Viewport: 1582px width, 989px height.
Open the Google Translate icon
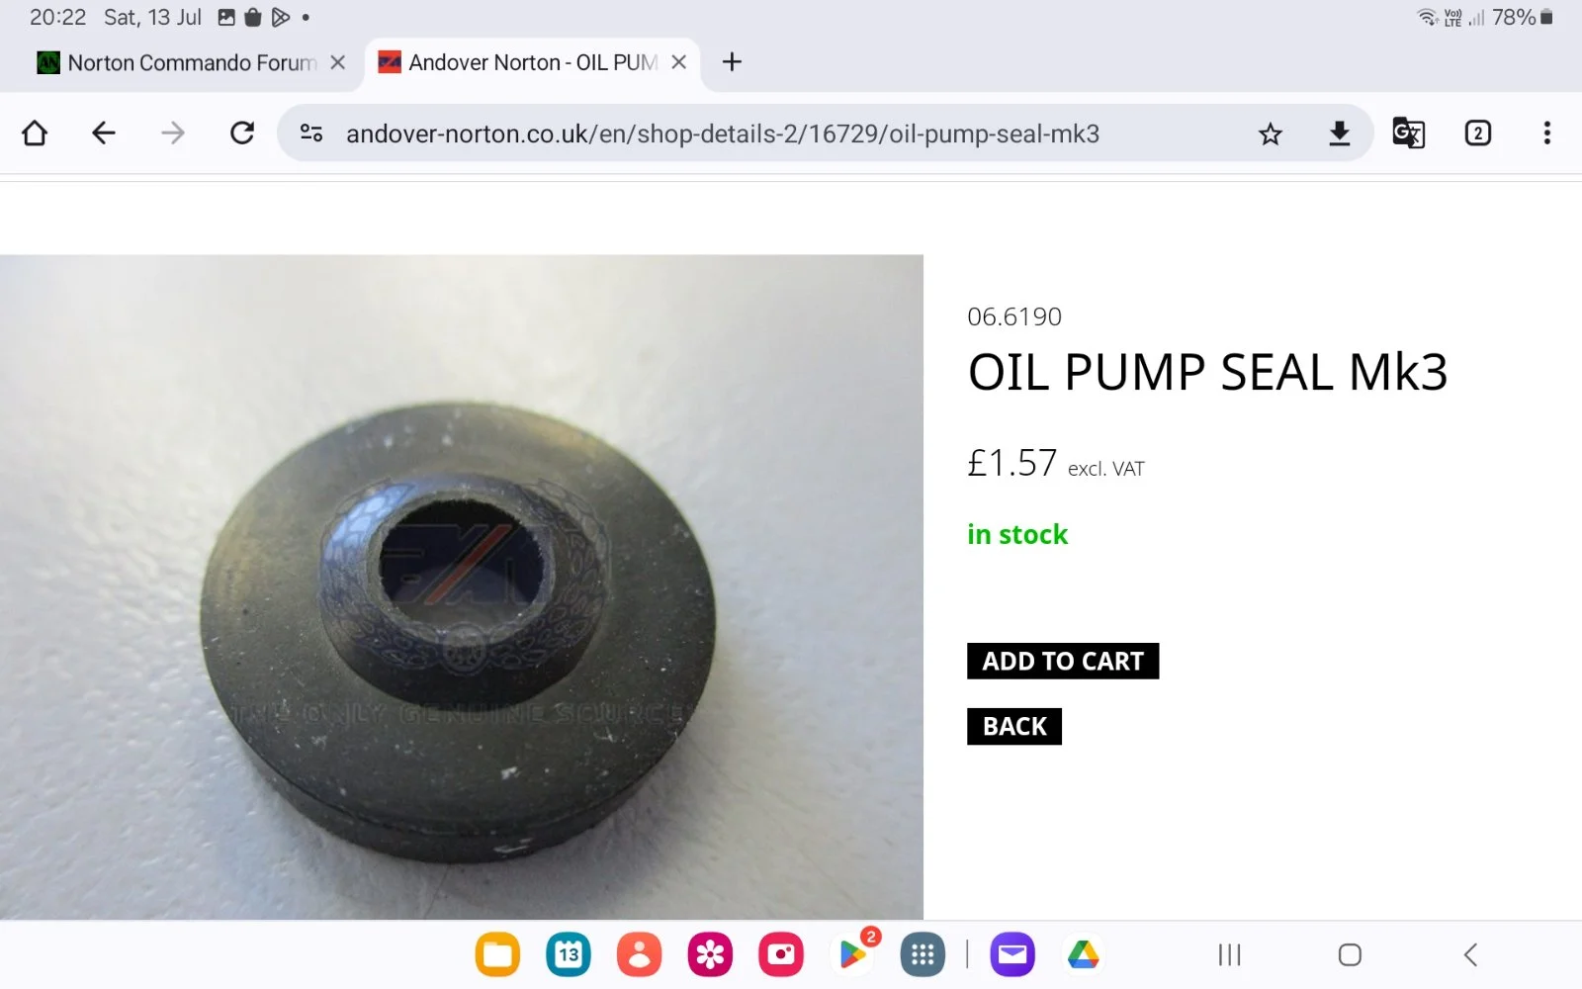tap(1408, 134)
